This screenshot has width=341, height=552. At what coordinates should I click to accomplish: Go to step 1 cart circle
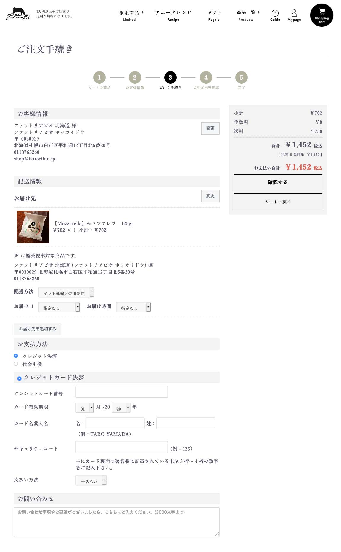pos(99,77)
